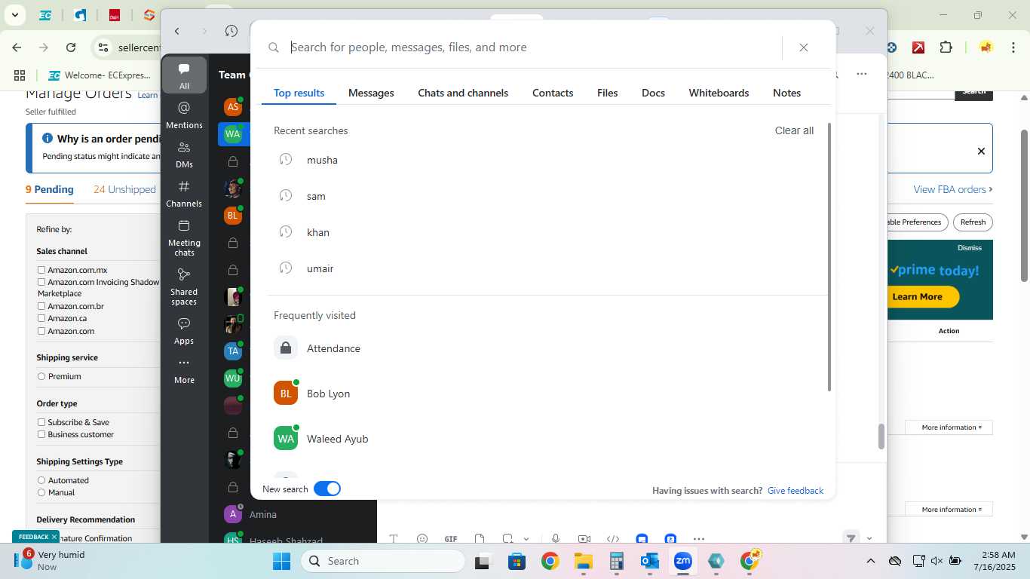Open text formatting in Zoom composer

394,538
